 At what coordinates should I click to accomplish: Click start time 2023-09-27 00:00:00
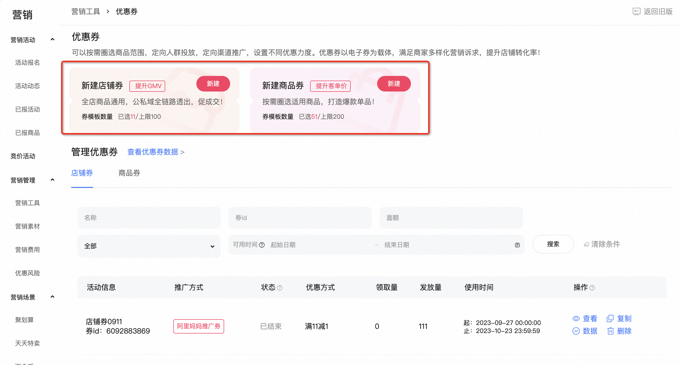508,323
